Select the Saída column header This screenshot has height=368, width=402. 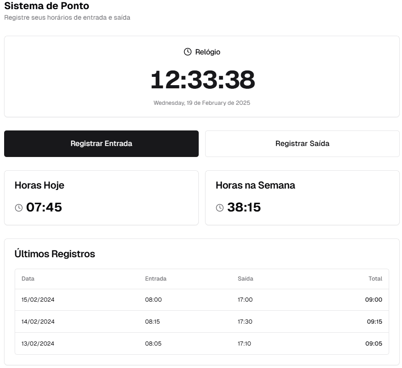coord(245,278)
